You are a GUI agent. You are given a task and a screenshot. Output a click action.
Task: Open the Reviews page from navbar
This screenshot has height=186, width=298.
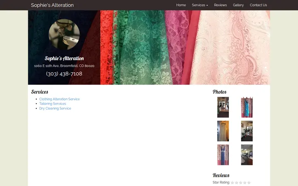(x=220, y=5)
